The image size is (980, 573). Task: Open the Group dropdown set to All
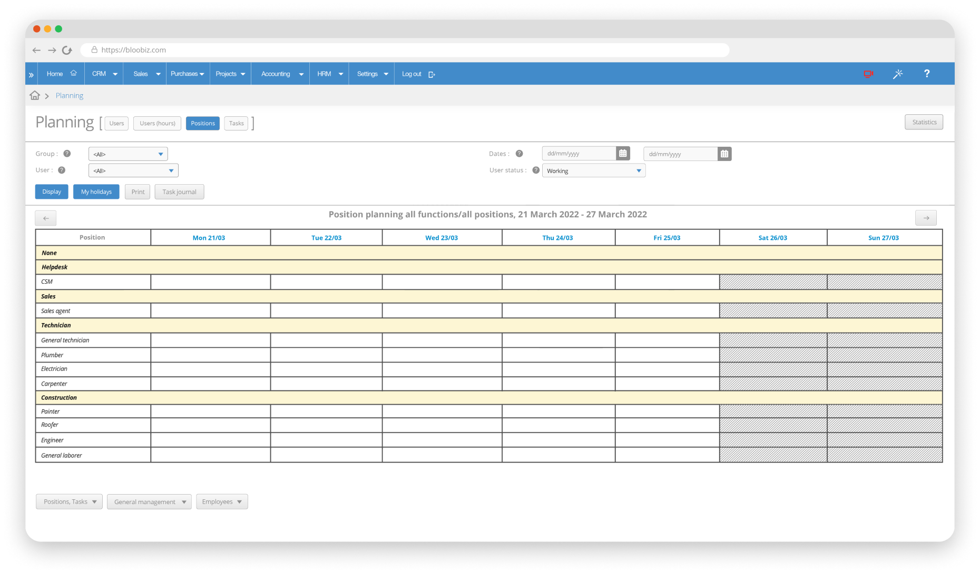(x=128, y=154)
